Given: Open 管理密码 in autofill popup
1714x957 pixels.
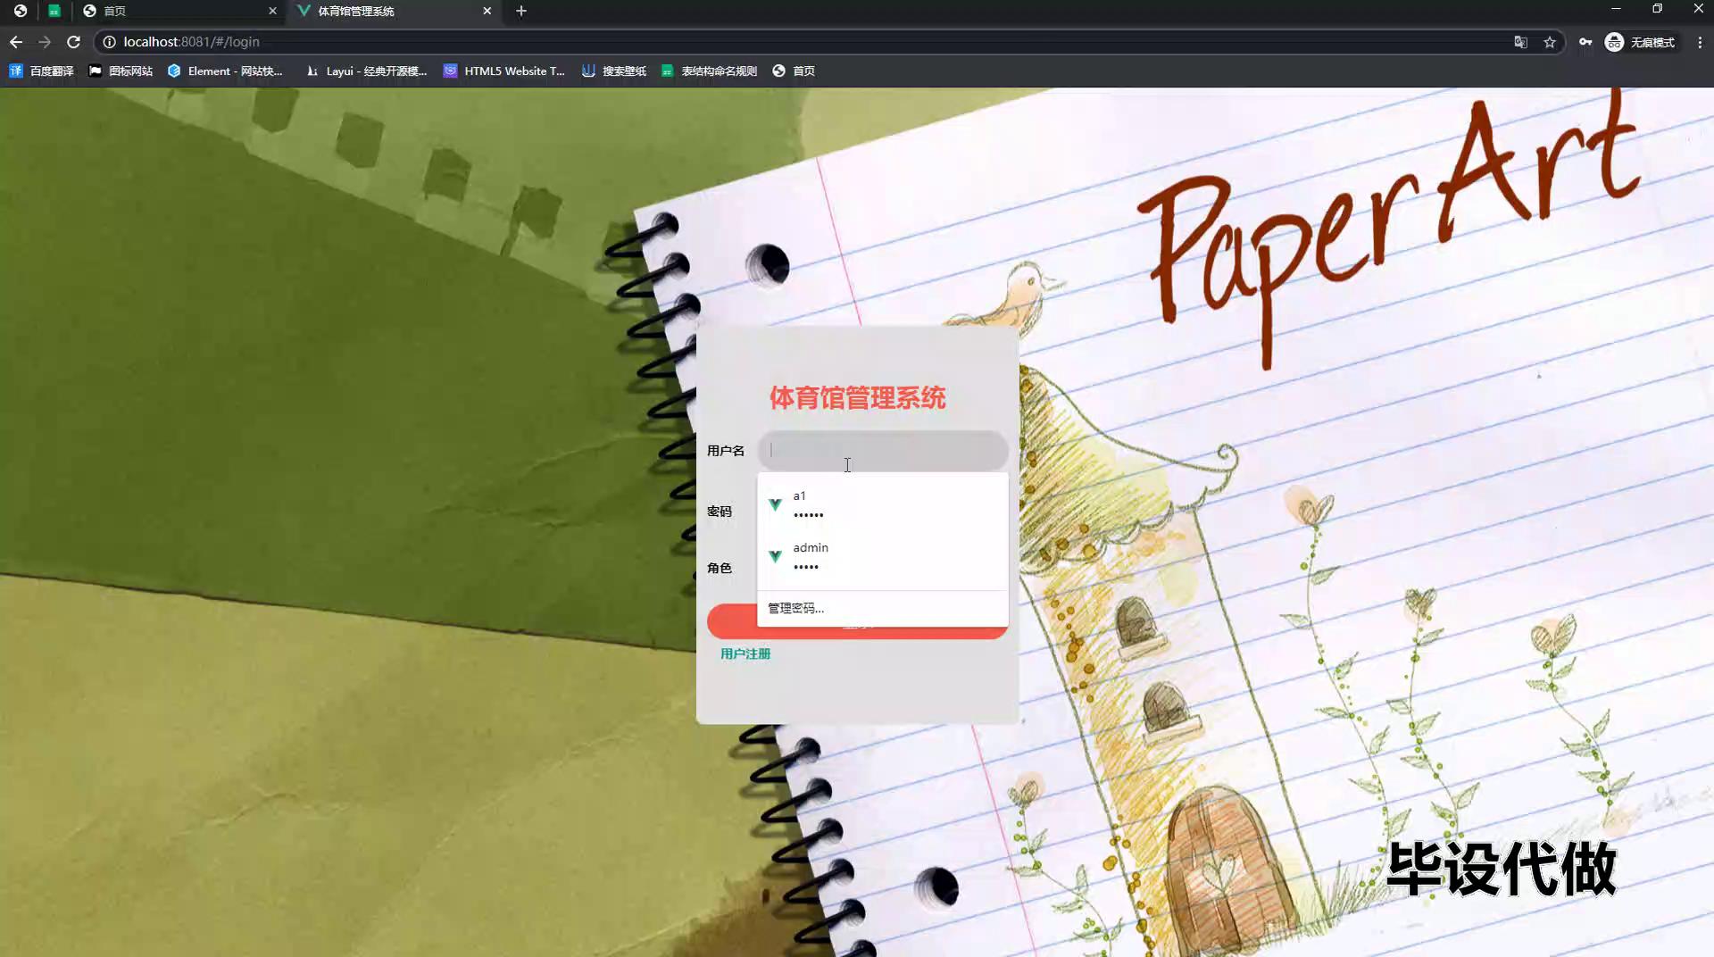Looking at the screenshot, I should pos(795,608).
